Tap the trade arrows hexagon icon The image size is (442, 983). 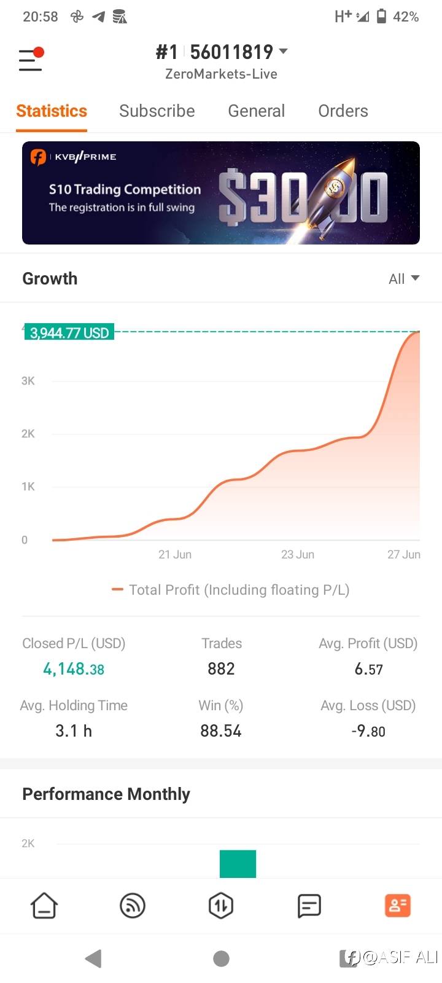[221, 906]
